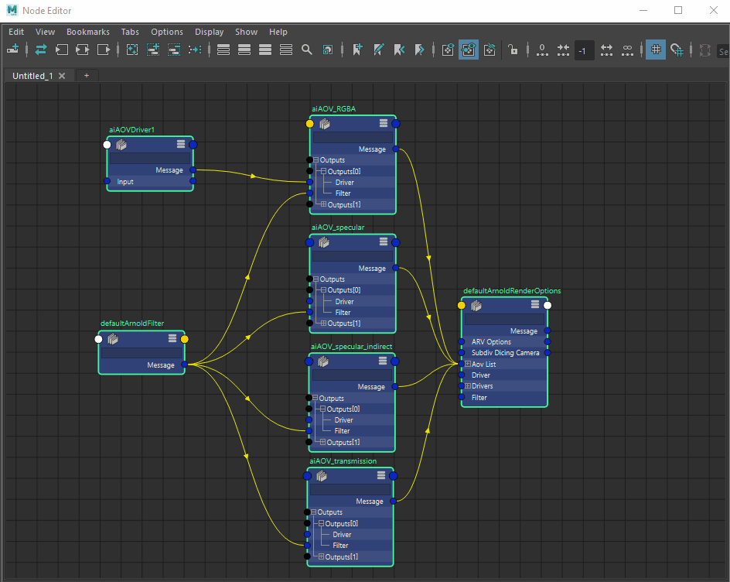
Task: Click the yellow input port on aiAOV_RGBA node
Action: click(x=309, y=123)
